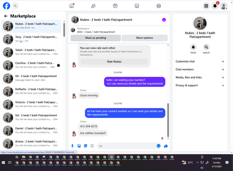The height and width of the screenshot is (171, 233).
Task: Open the account profile avatar menu
Action: point(224,6)
